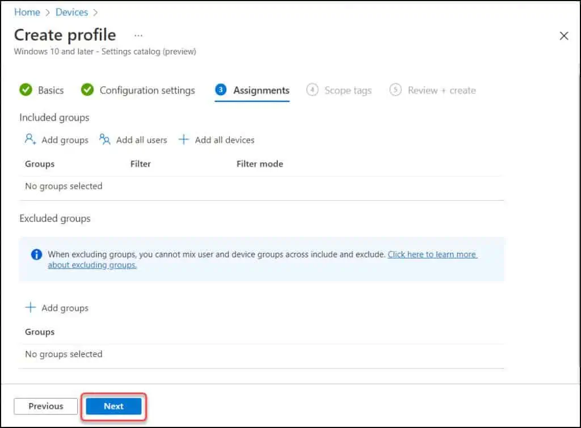
Task: Click the chevron after Home in the breadcrumb
Action: coord(48,12)
